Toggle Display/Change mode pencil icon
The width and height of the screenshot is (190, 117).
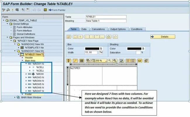(4, 10)
